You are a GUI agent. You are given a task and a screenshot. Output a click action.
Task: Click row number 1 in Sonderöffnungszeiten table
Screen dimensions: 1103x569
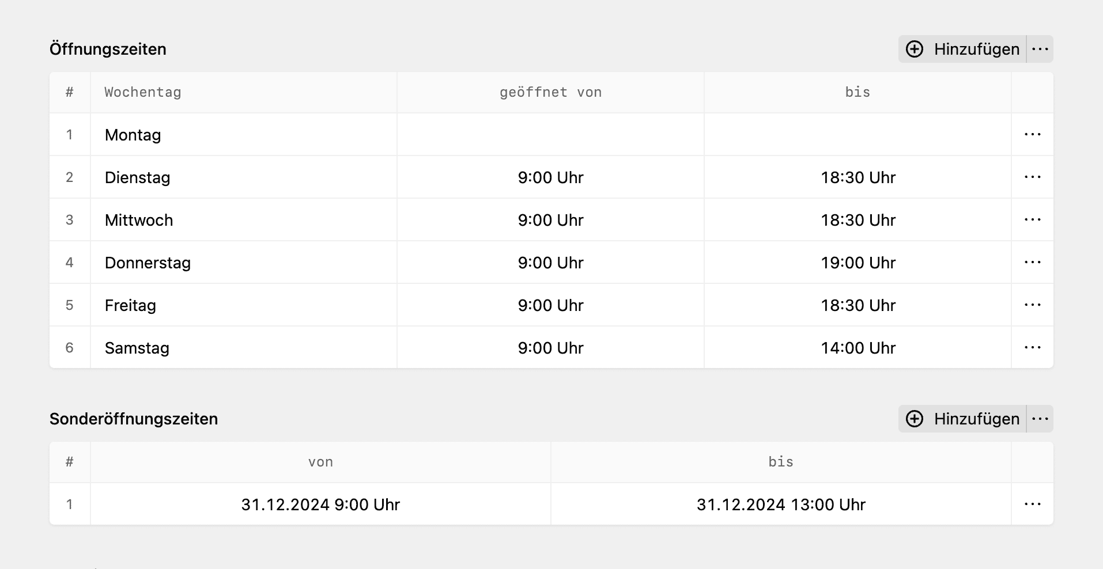pos(70,504)
